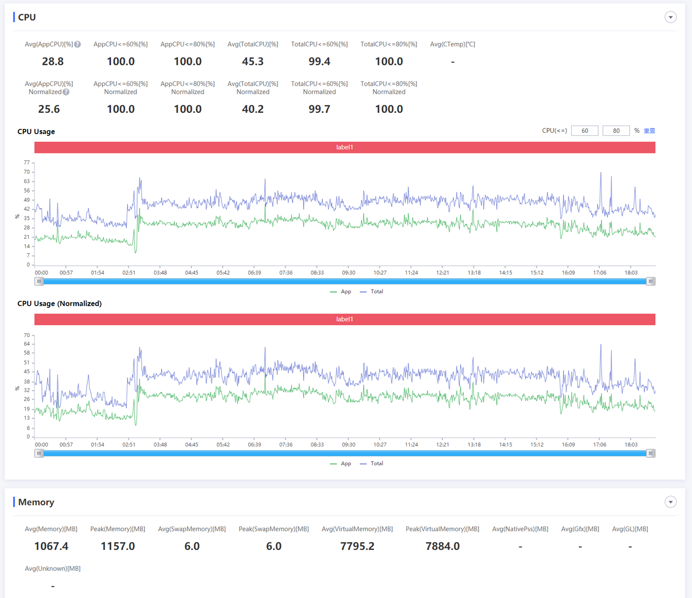Viewport: 692px width, 598px height.
Task: Select label1 bar above Normalized CPU chart
Action: coord(345,319)
